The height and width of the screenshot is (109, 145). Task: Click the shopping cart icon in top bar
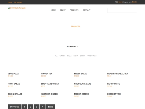(x=116, y=2)
